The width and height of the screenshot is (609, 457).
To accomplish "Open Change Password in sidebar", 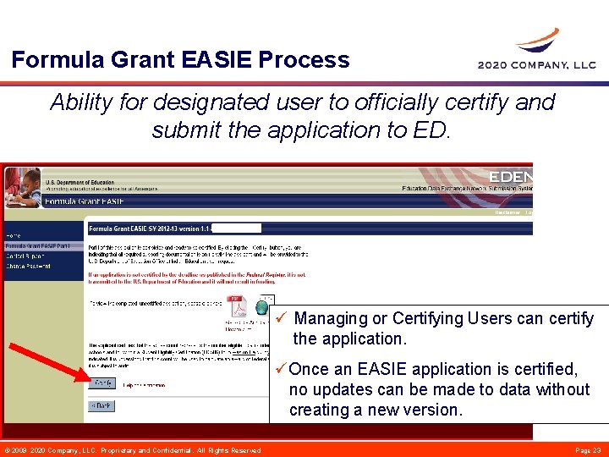I will pyautogui.click(x=28, y=267).
